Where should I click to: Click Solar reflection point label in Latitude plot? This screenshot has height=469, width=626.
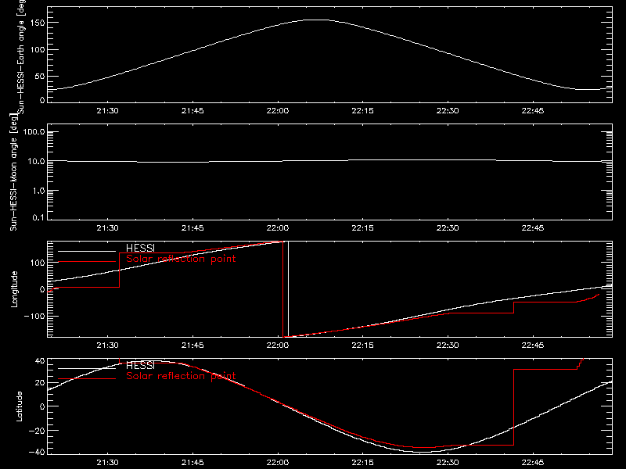pos(181,376)
